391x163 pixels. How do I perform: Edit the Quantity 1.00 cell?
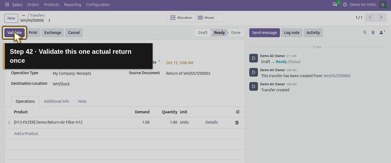[x=174, y=123]
